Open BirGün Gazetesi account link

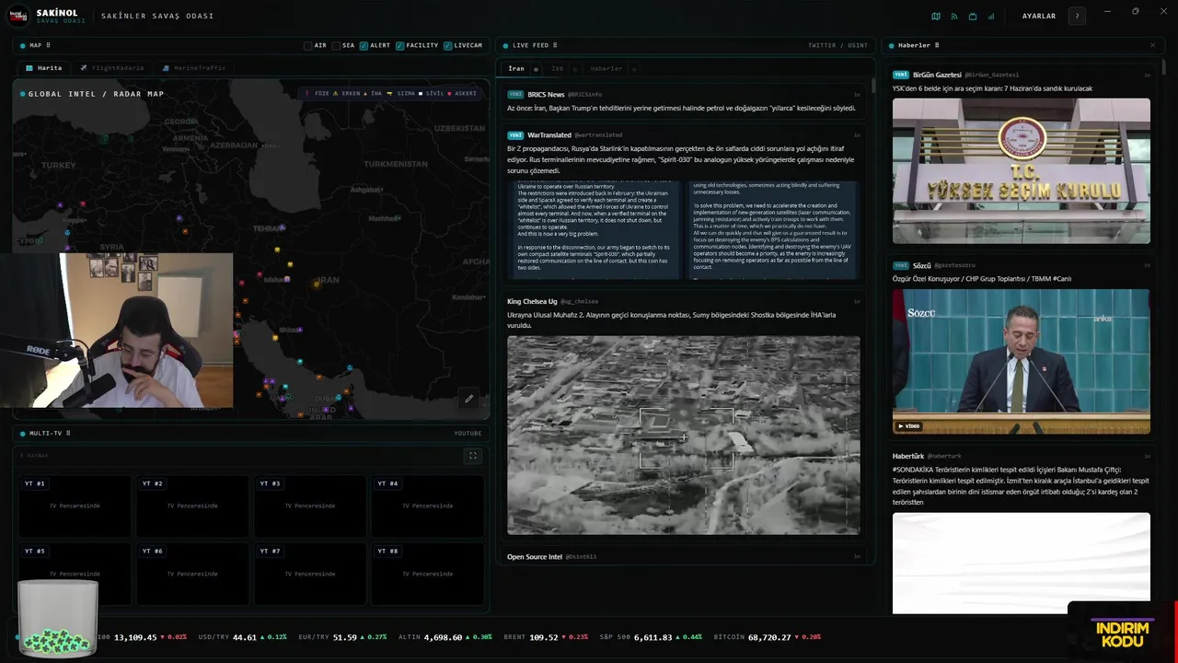pyautogui.click(x=937, y=75)
